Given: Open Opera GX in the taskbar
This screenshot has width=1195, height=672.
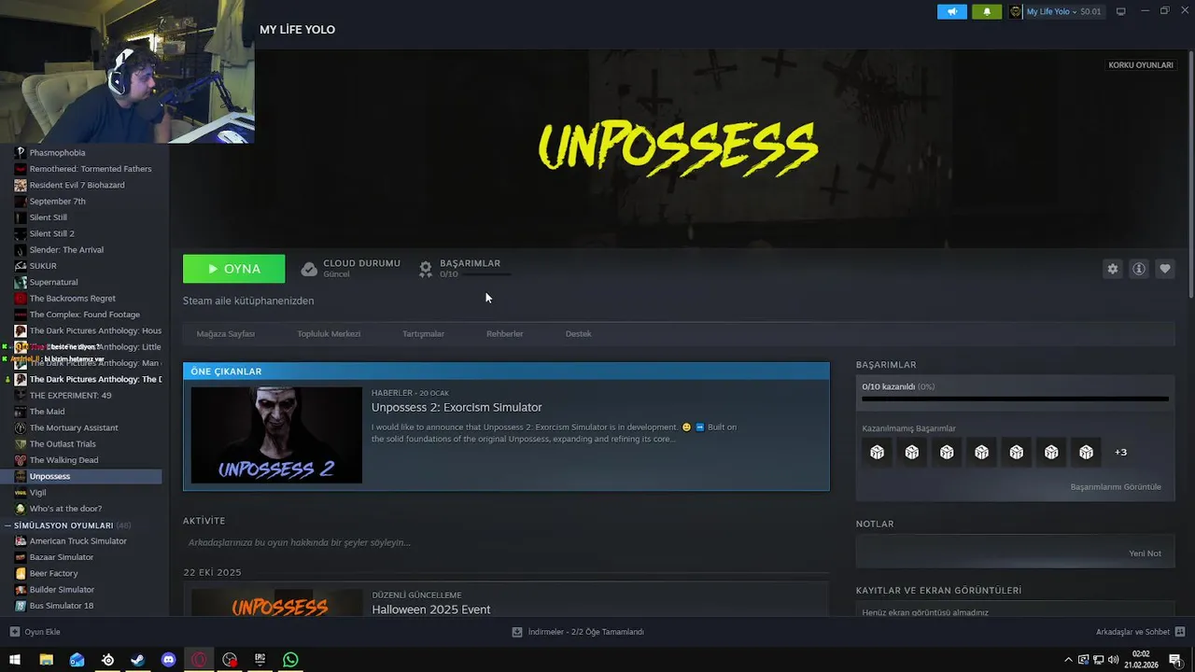Looking at the screenshot, I should [199, 660].
